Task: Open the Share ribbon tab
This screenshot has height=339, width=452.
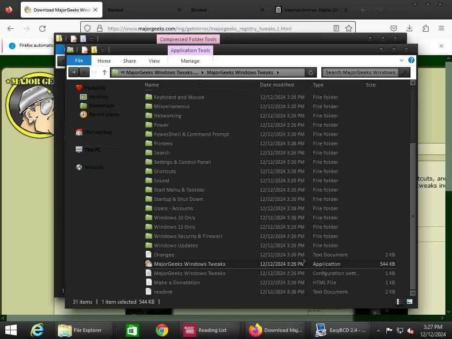Action: [x=129, y=61]
